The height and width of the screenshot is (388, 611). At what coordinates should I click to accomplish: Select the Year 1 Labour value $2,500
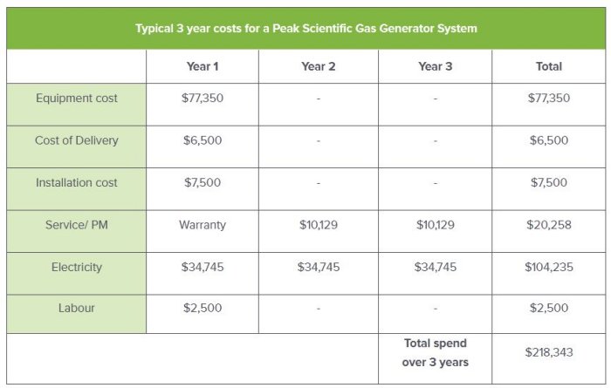pyautogui.click(x=202, y=309)
